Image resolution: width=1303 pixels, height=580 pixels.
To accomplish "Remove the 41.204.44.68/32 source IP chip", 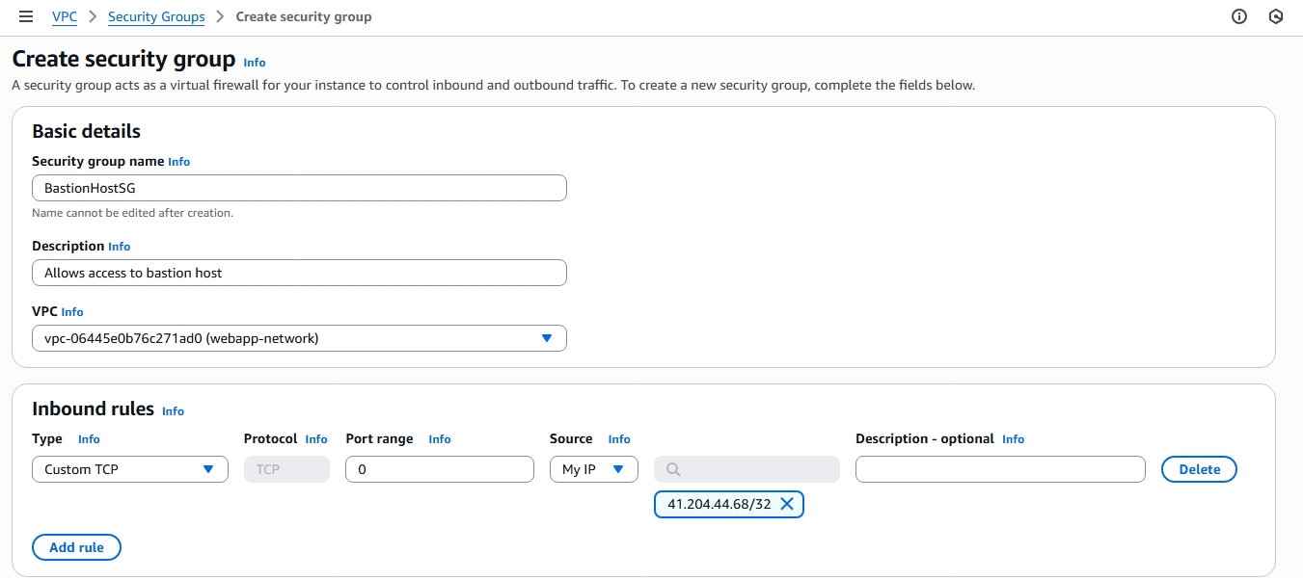I will point(787,504).
